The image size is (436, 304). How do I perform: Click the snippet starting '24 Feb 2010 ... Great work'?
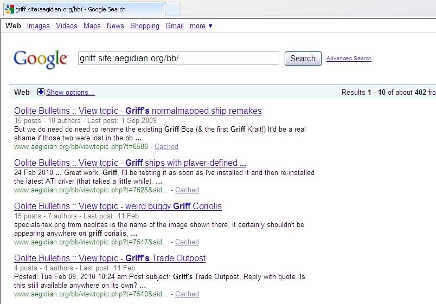[164, 177]
